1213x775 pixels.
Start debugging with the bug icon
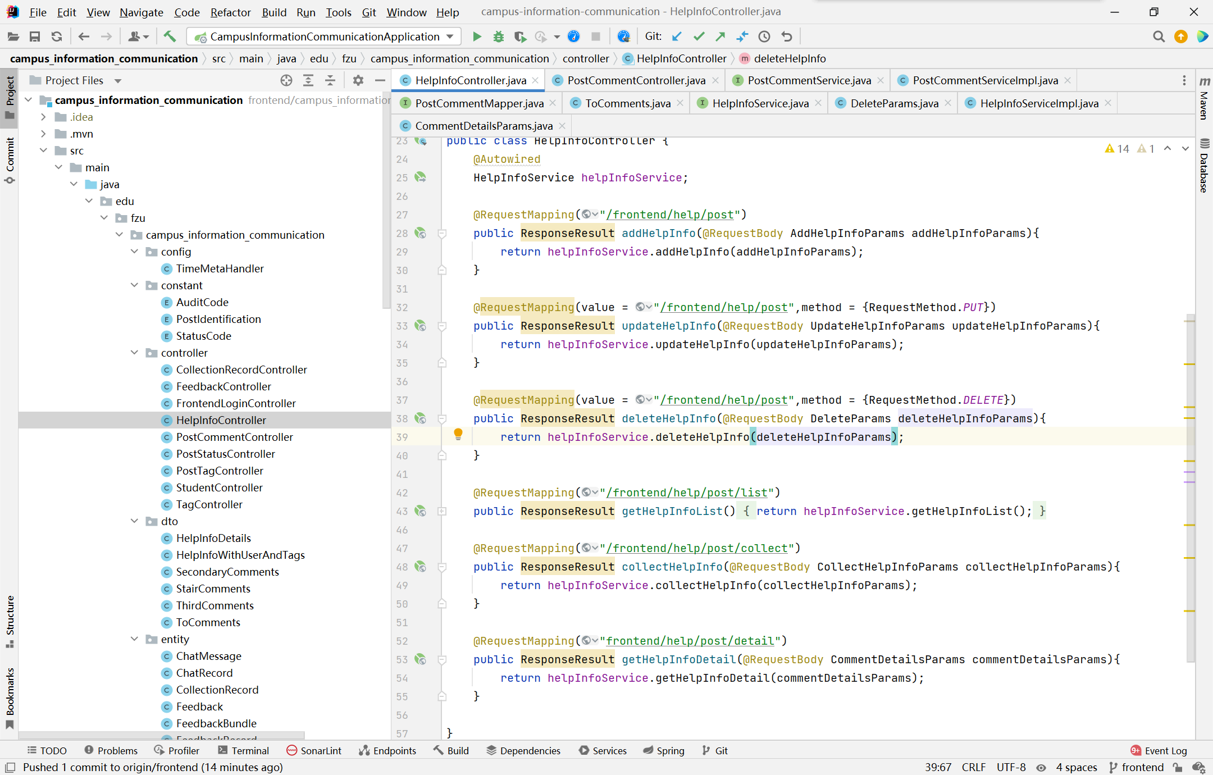(x=498, y=37)
